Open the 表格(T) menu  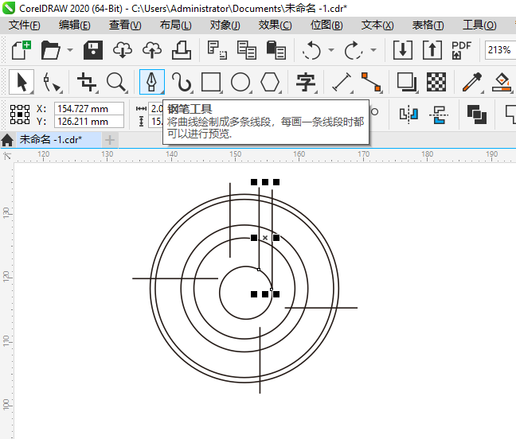(428, 25)
